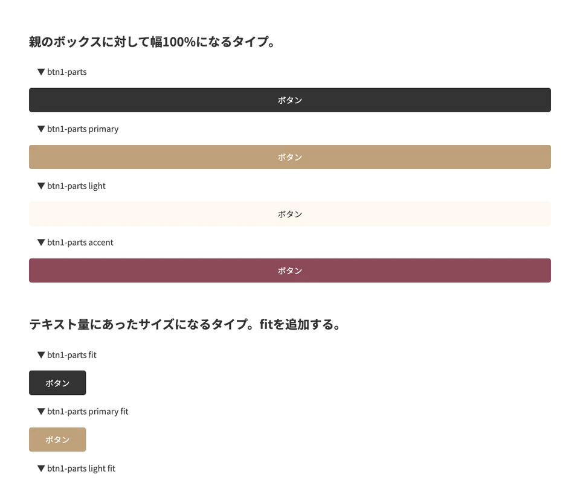Click the triangle marker before btn1-parts light fit

pos(41,468)
